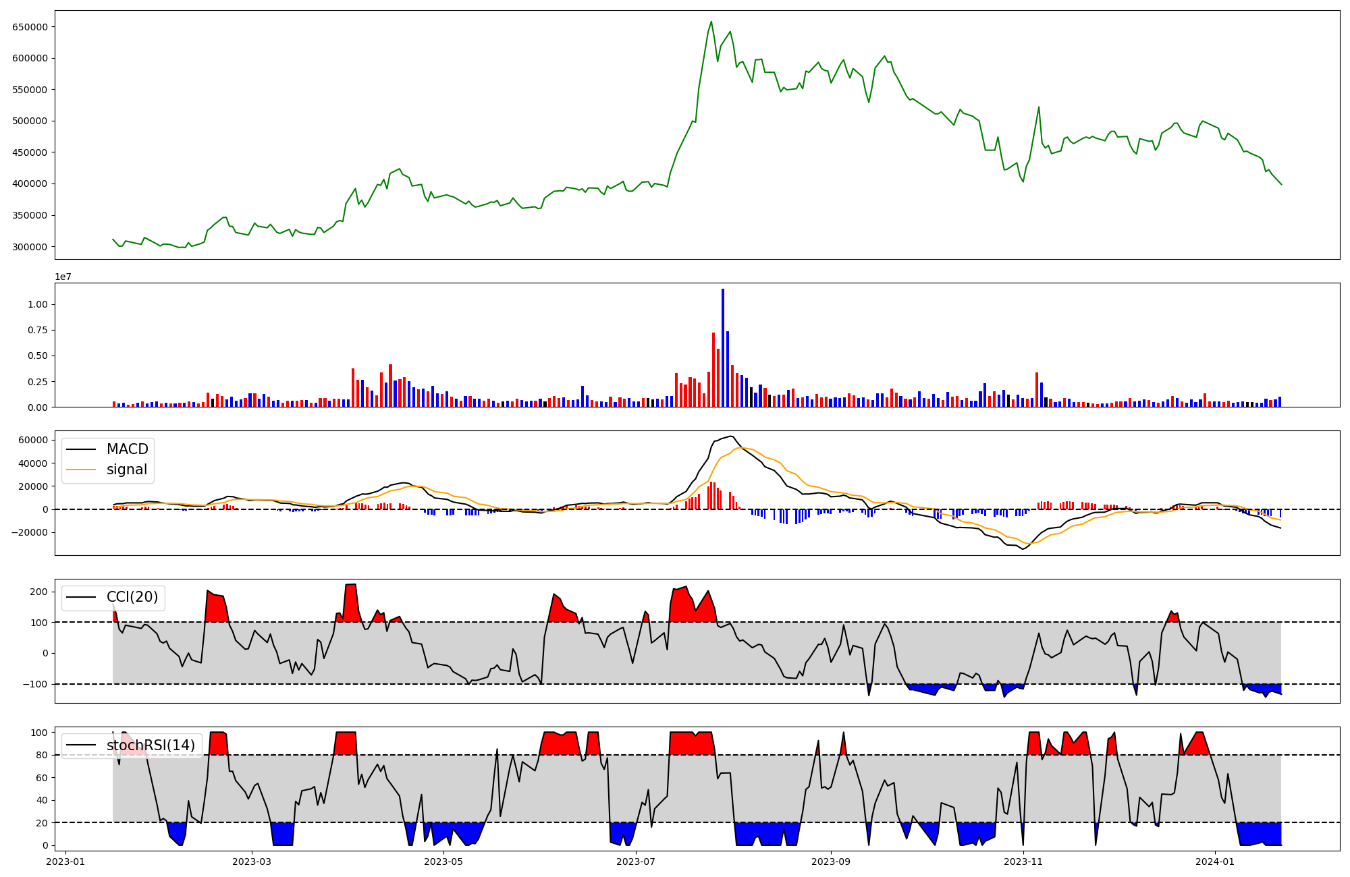The height and width of the screenshot is (877, 1350).
Task: Click the 650000 price axis tick label
Action: pos(30,27)
